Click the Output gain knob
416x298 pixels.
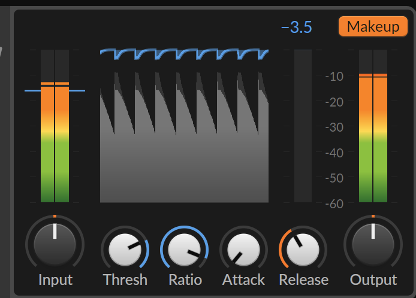click(373, 245)
